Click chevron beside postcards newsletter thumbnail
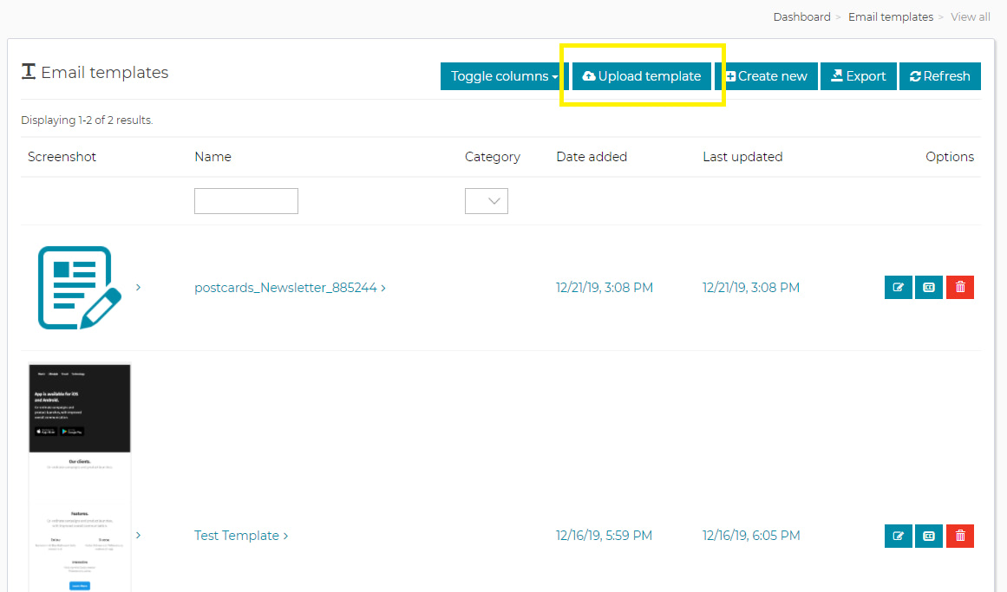Screen dimensions: 1007x592 tap(138, 287)
